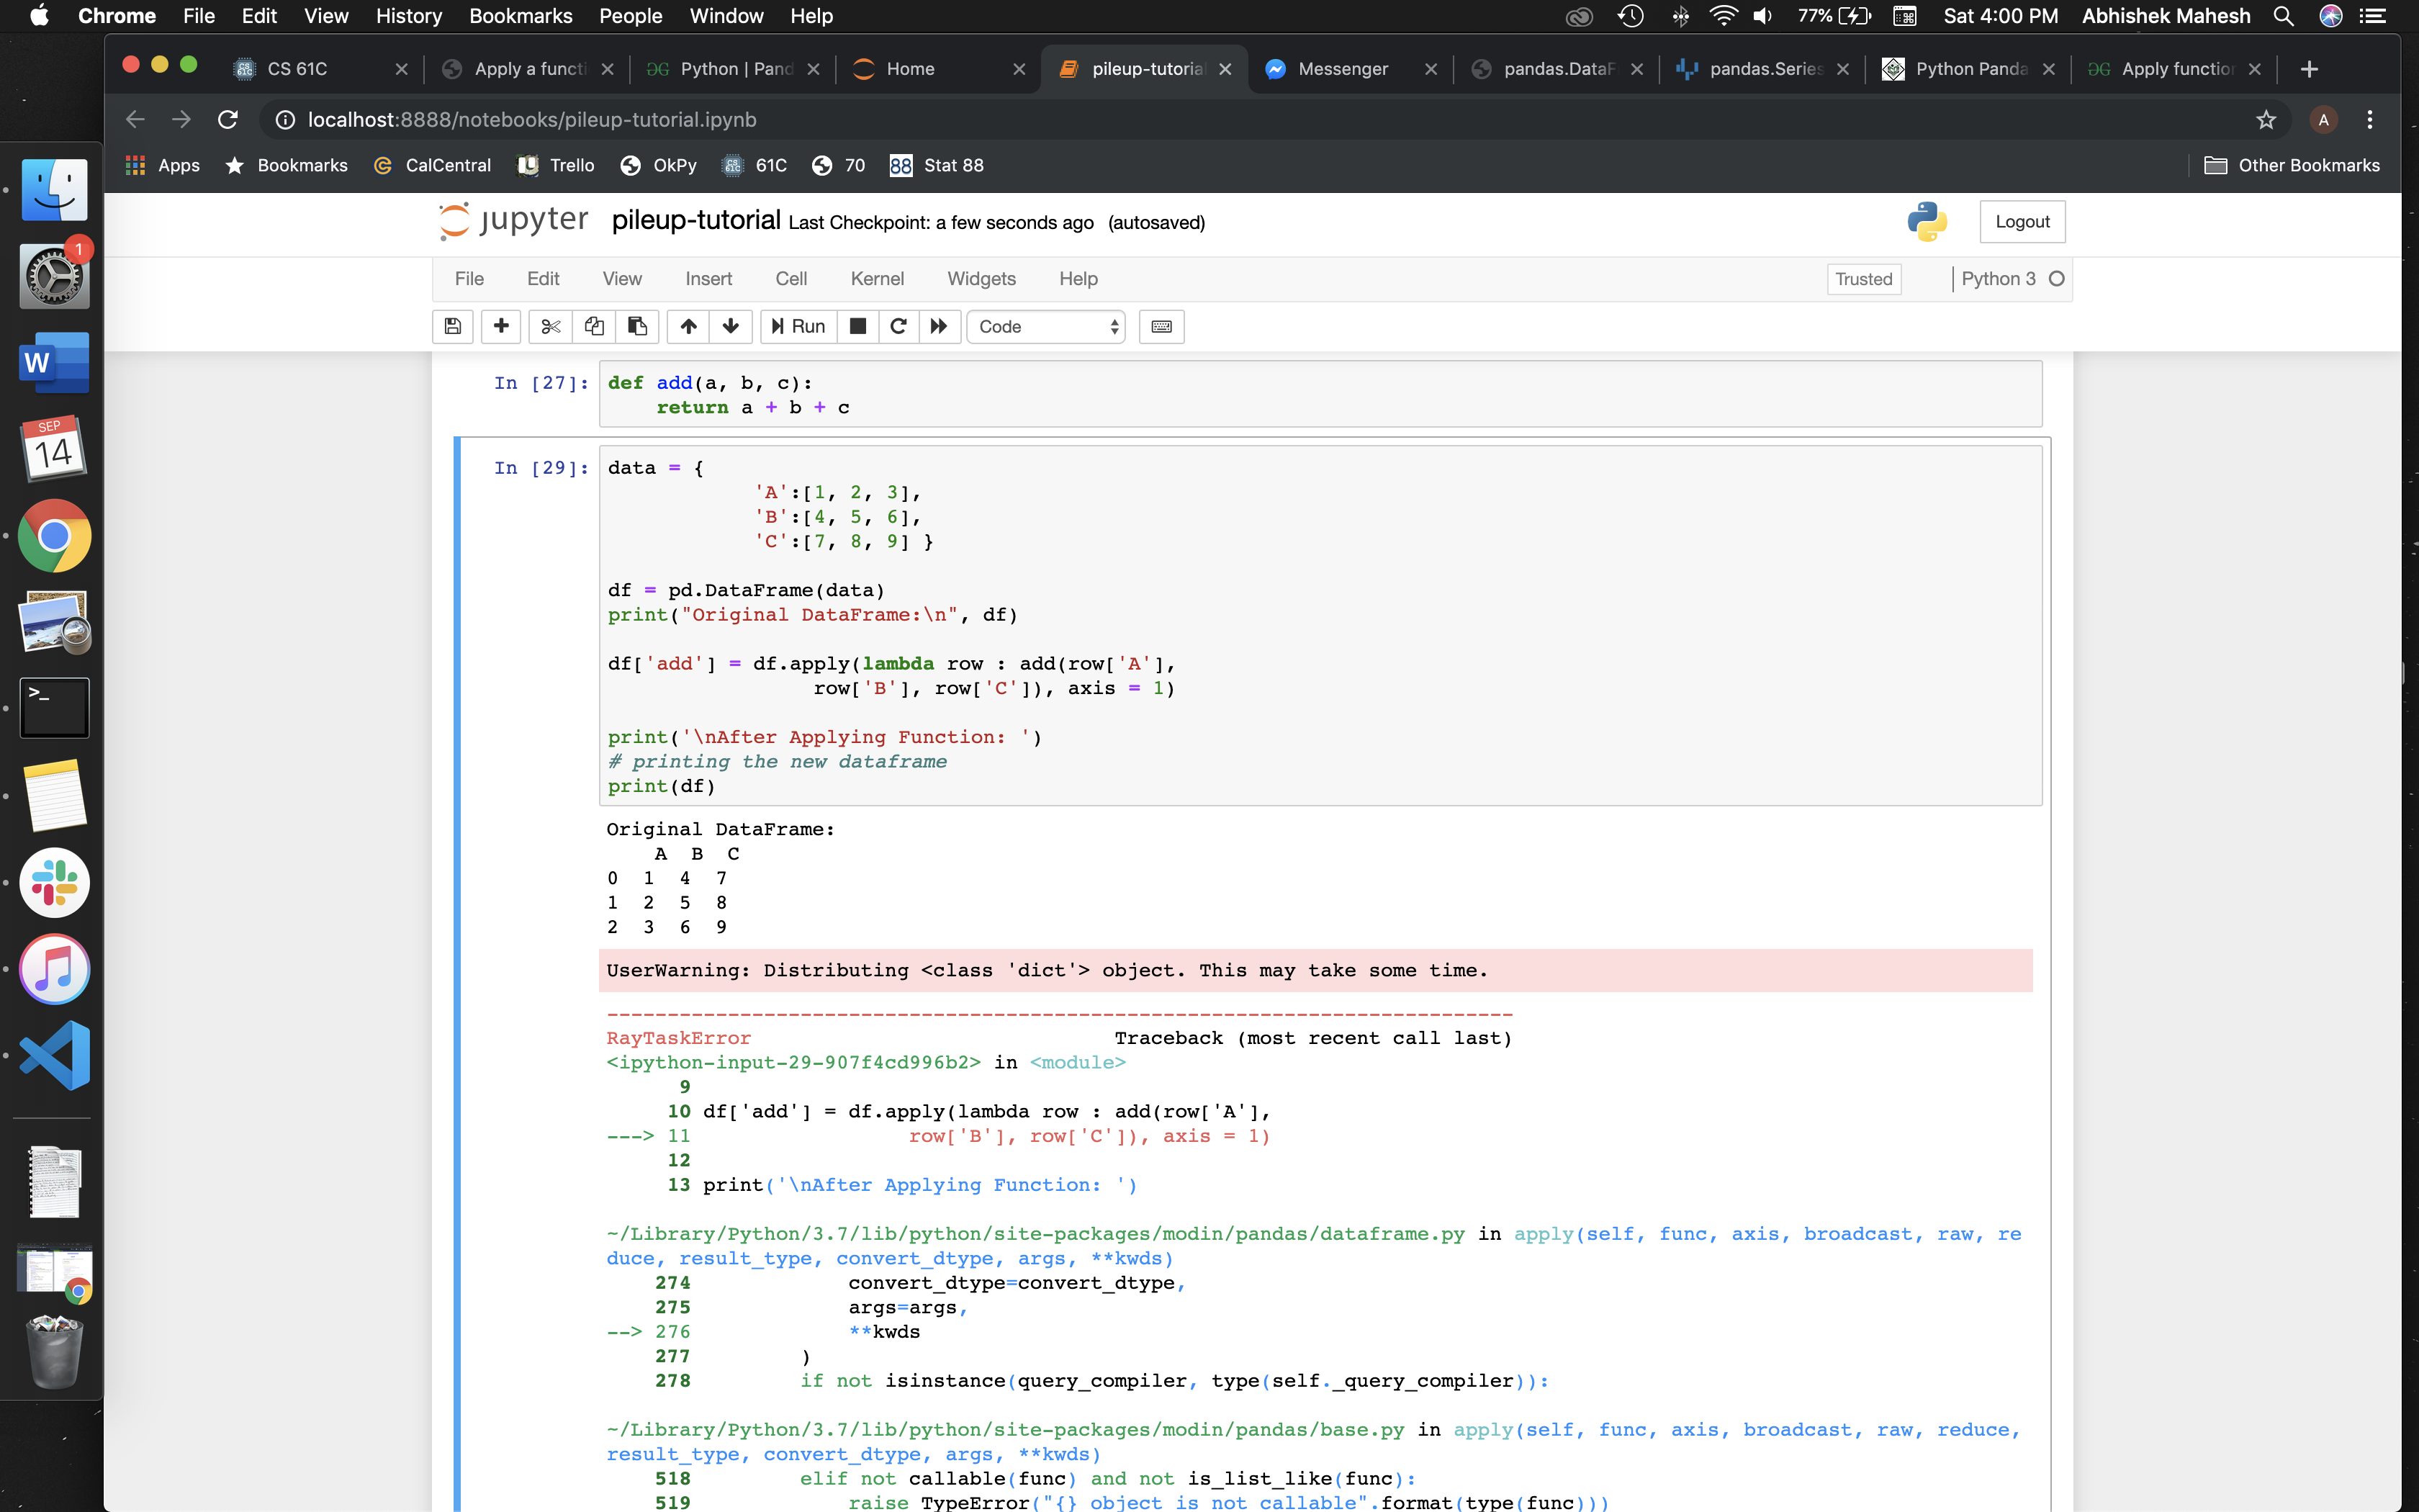
Task: Click the Logout button
Action: point(2021,222)
